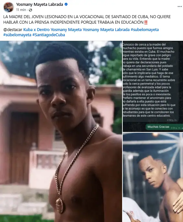The width and height of the screenshot is (183, 222).
Task: Open the Yosmany Mayeta tagged link
Action: pyautogui.click(x=66, y=30)
